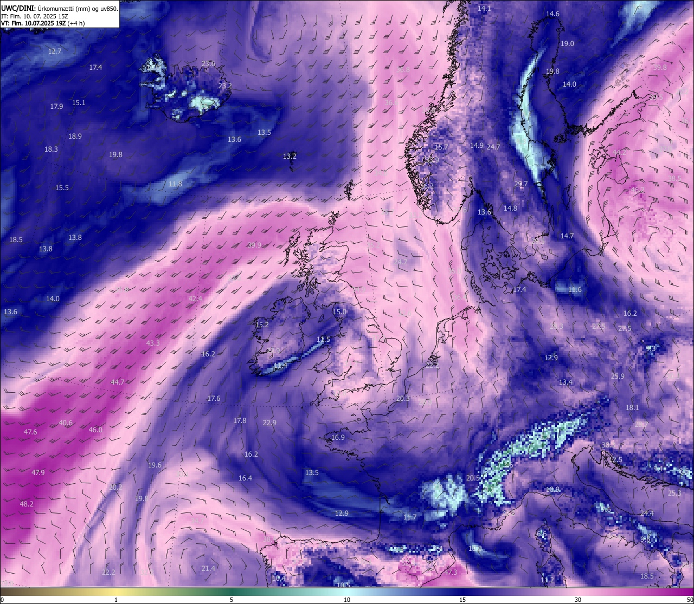Click the 13.2 value near the Faroe Islands
Screen dimensions: 694x604
290,157
